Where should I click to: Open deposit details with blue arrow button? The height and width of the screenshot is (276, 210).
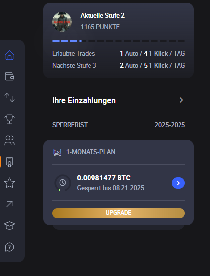178,183
